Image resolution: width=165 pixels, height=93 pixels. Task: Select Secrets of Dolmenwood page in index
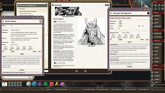[25, 14]
